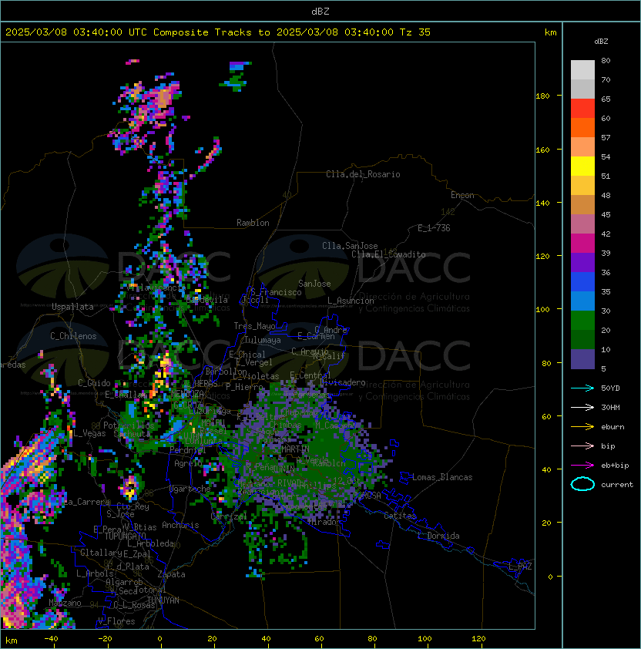
Task: Click the 50YD legend label
Action: (610, 388)
